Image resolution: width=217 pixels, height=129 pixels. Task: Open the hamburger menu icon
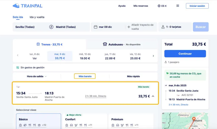(178, 6)
